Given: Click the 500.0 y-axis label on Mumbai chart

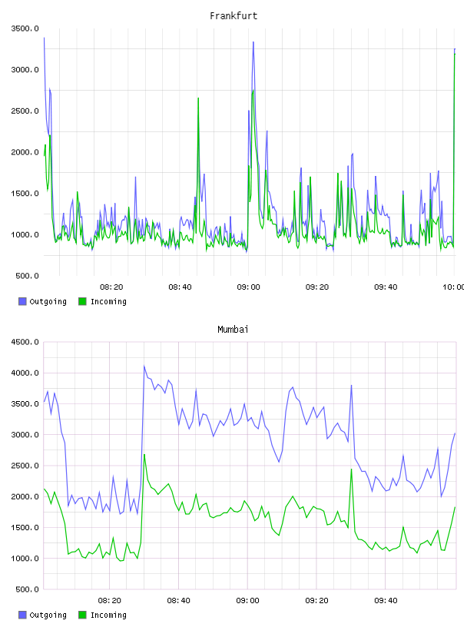Looking at the screenshot, I should (27, 589).
